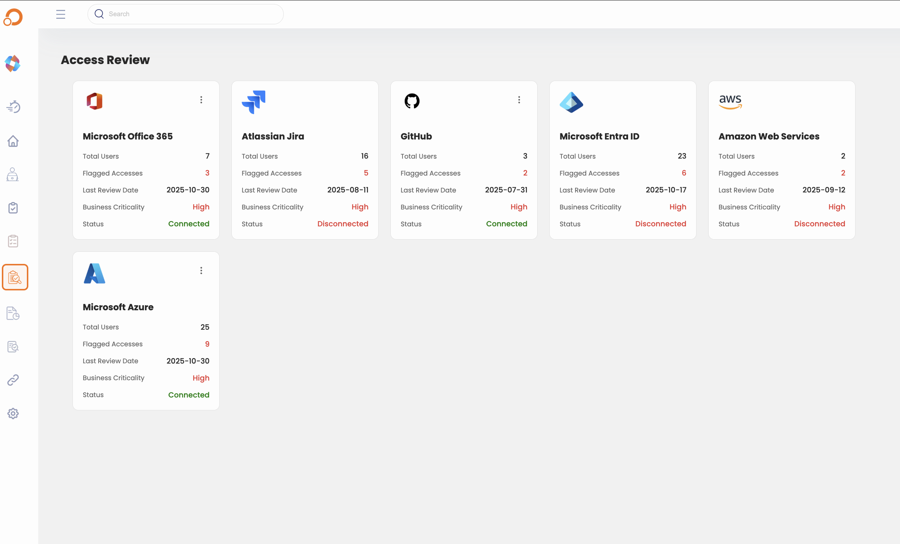Open the checklist sidebar icon

[13, 241]
